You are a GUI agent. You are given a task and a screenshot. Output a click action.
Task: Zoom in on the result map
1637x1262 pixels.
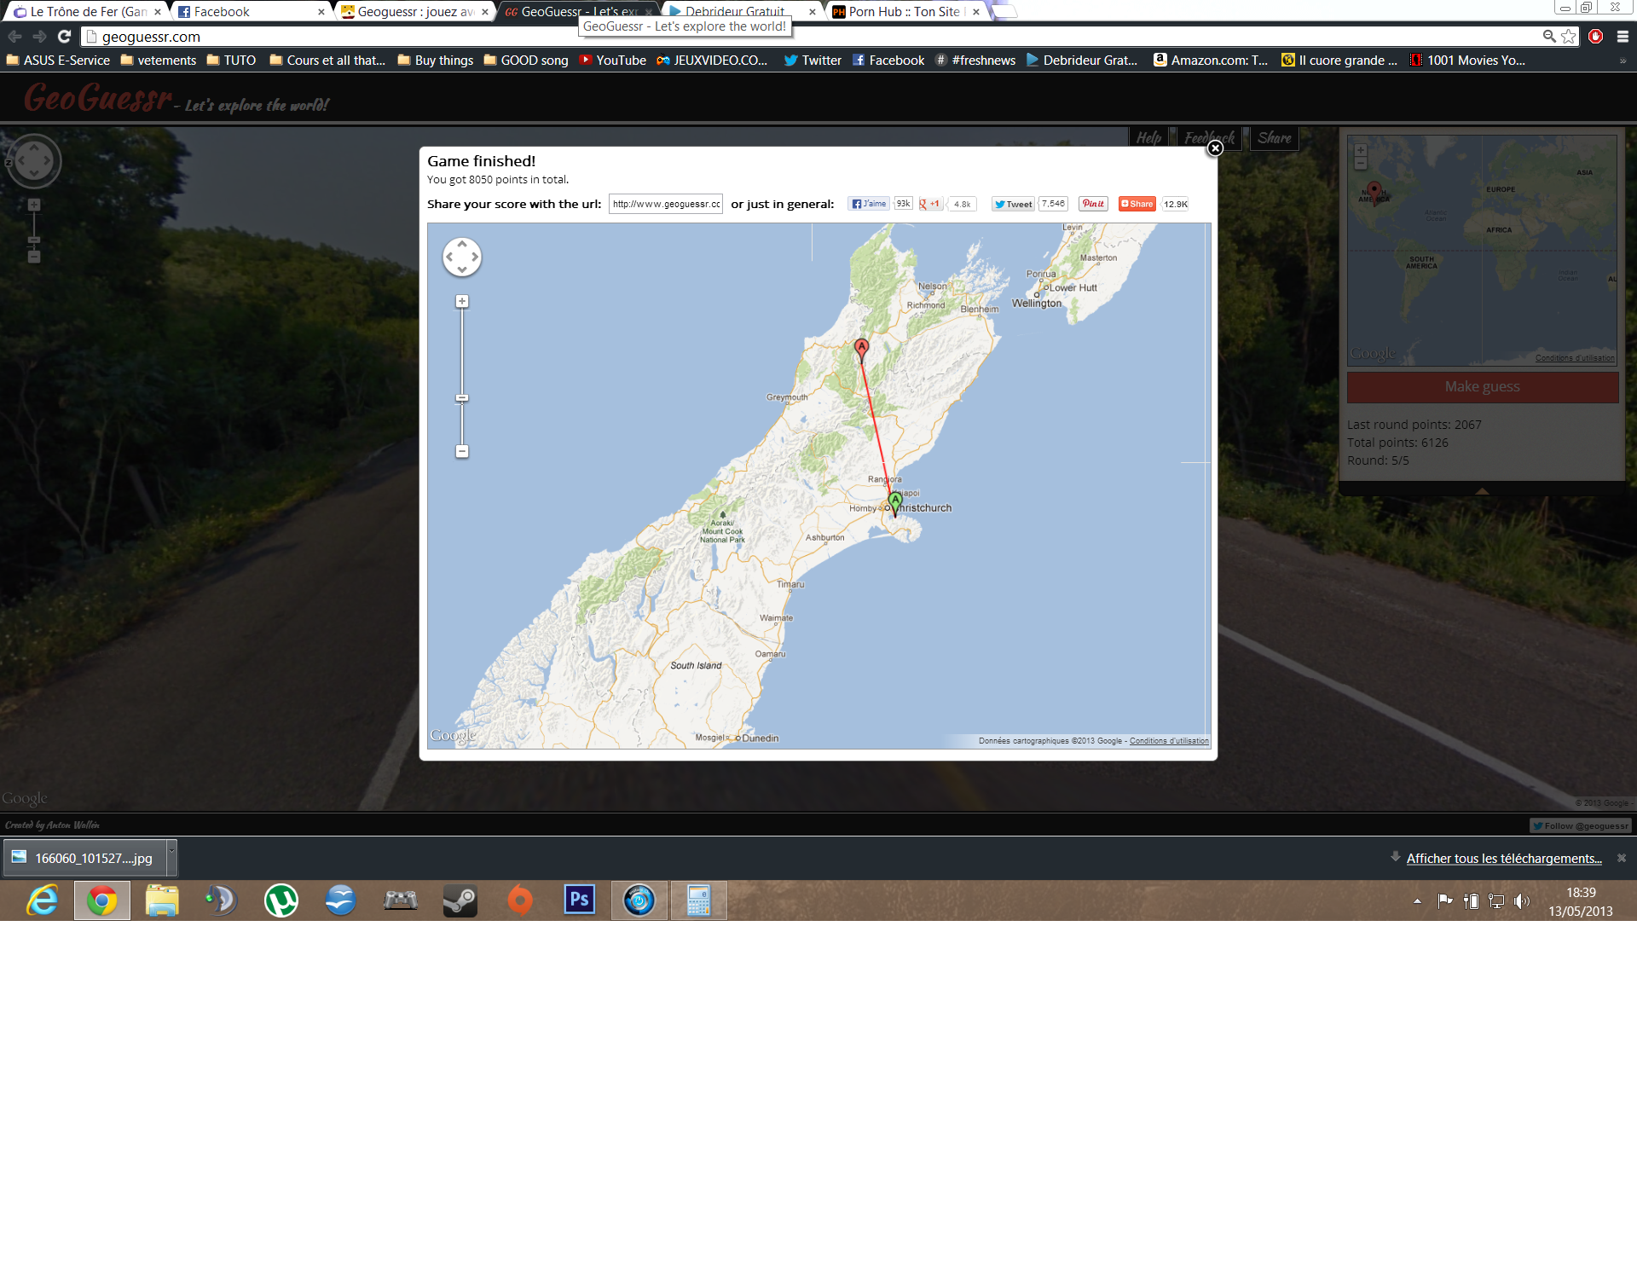coord(462,301)
